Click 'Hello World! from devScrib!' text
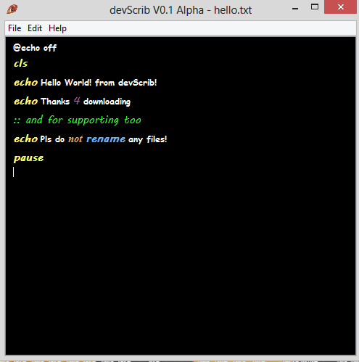Viewport: 359px width, 362px height. (x=99, y=83)
